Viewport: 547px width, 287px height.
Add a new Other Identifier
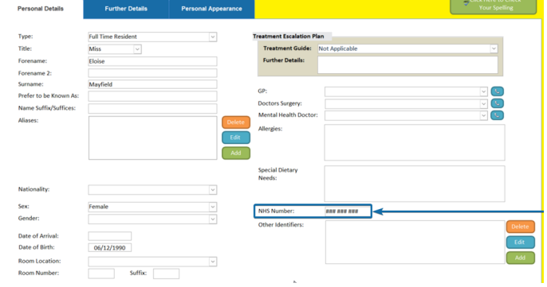[x=520, y=258]
